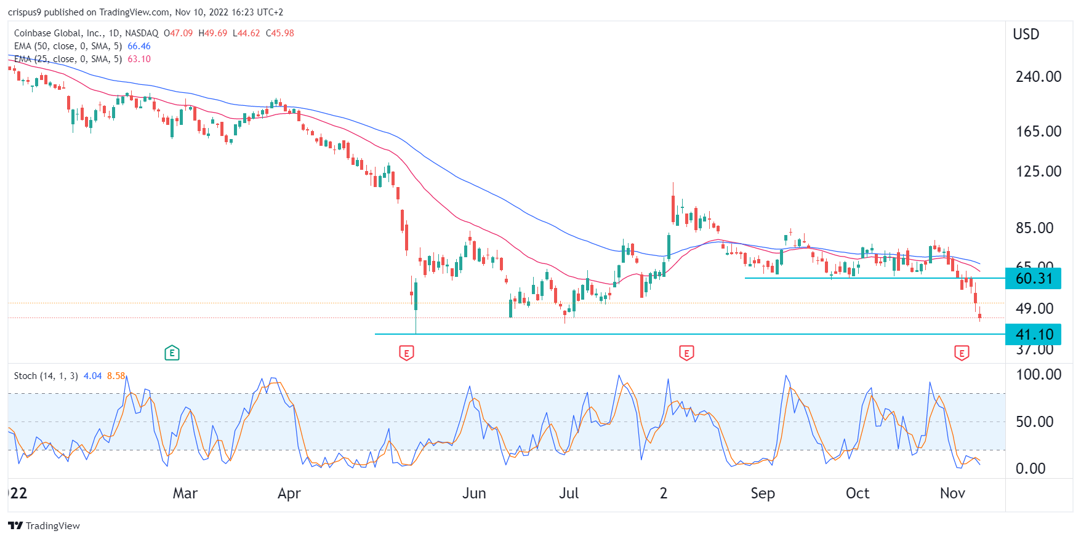Viewport: 1081px width, 539px height.
Task: Click the Stochastic 100.00 axis label
Action: click(1039, 374)
